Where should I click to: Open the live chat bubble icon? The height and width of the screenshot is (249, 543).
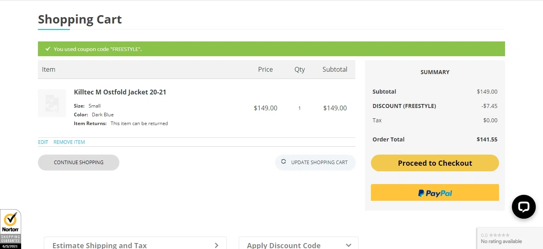tap(523, 207)
